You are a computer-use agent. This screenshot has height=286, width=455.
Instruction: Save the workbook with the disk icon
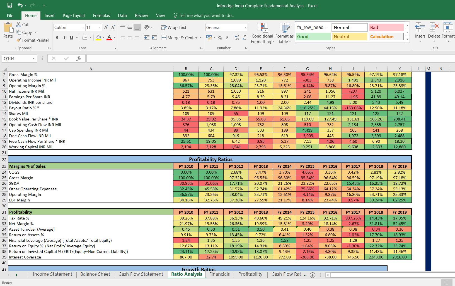(10, 5)
